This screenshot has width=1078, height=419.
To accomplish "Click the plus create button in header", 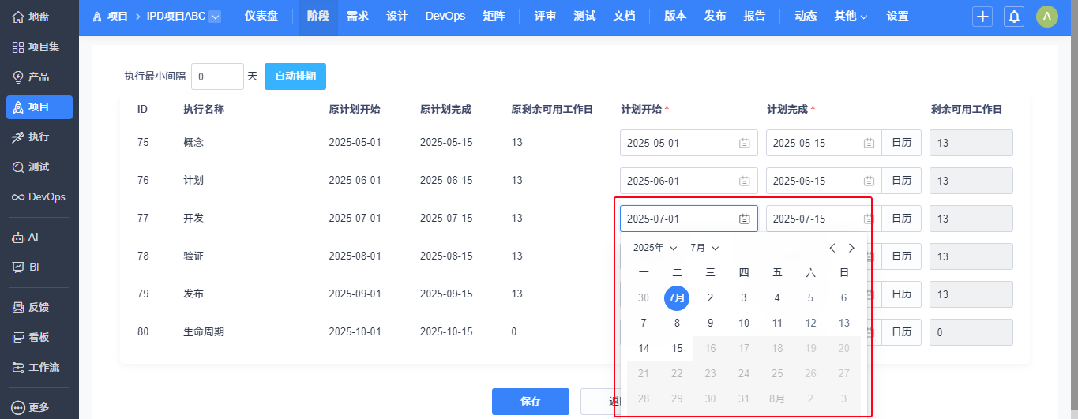I will (x=982, y=17).
